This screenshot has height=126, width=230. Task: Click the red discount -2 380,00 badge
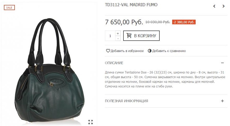coord(184,22)
